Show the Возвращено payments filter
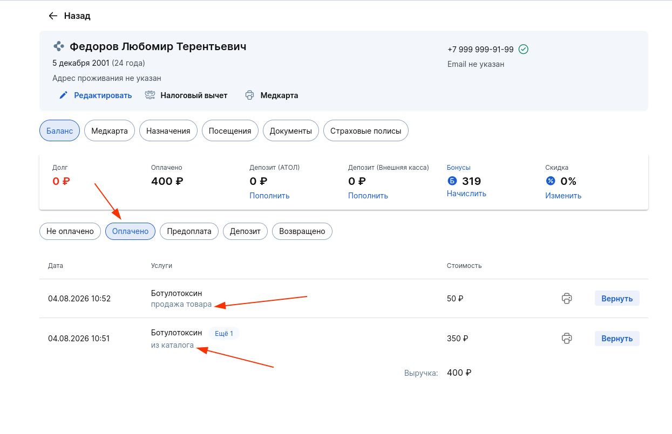The height and width of the screenshot is (434, 672). (302, 231)
